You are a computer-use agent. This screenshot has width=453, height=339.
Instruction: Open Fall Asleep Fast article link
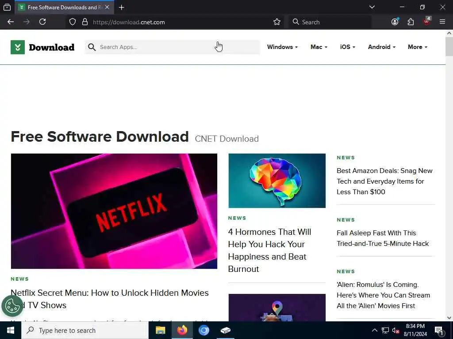(383, 238)
